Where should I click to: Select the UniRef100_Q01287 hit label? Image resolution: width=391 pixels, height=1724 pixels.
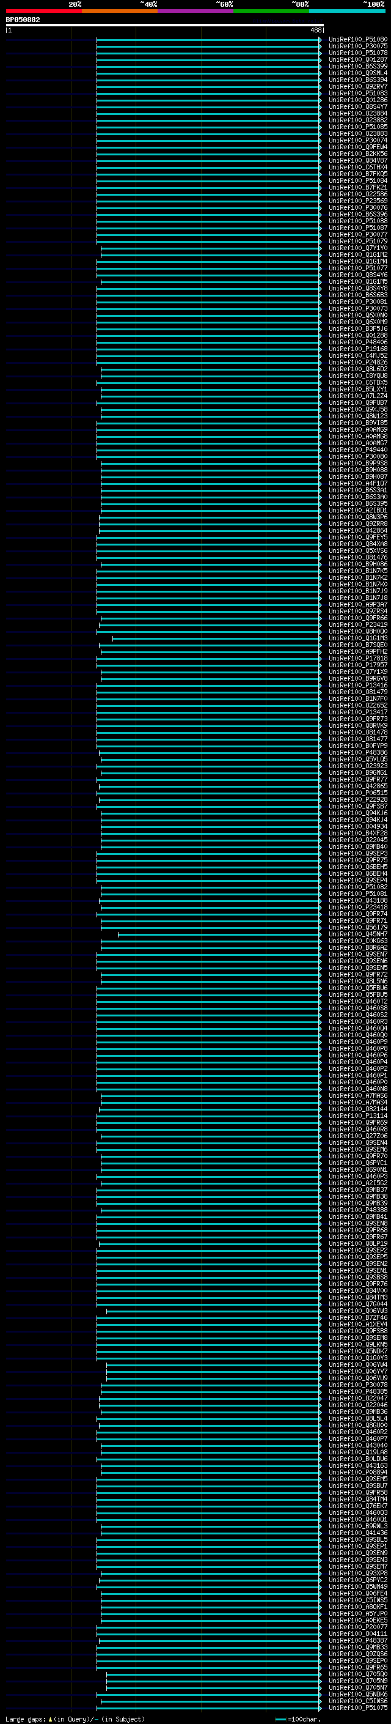pos(358,59)
